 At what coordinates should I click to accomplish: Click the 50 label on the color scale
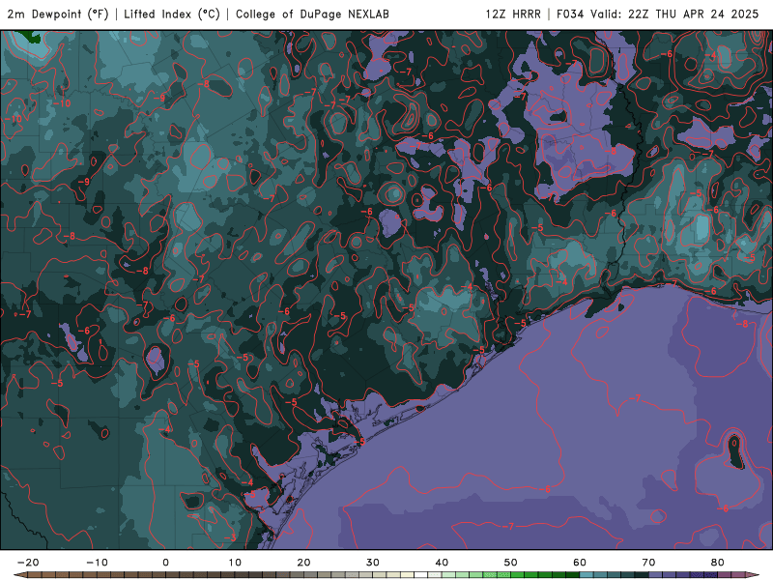pos(511,563)
